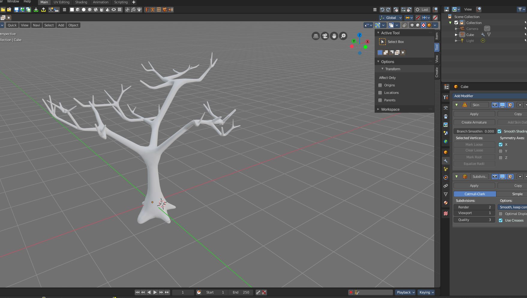Disable X symmetry axis checkbox
Screen dimensions: 527x298
[501, 145]
